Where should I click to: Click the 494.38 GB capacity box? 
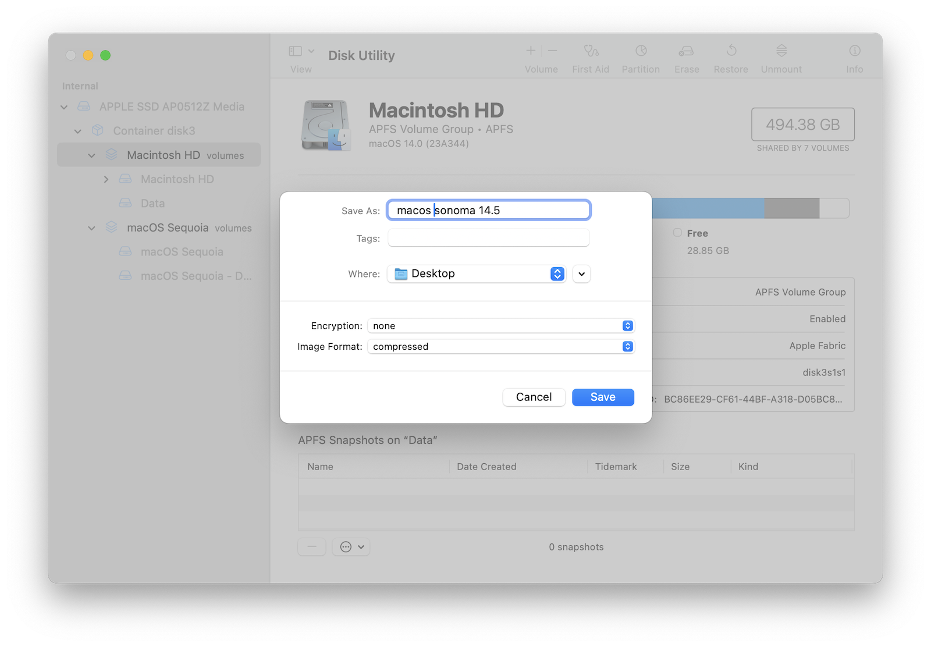point(803,125)
